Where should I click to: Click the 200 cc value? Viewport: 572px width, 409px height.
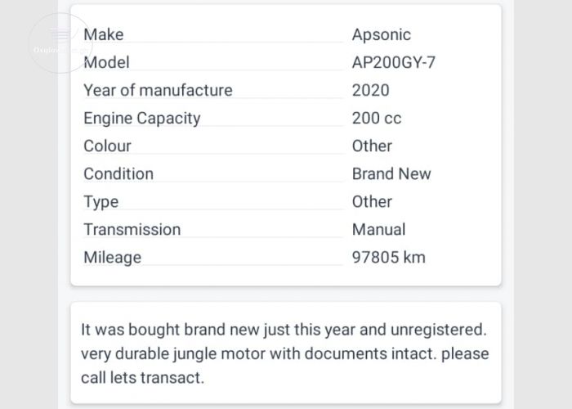pos(377,119)
